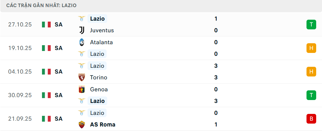The width and height of the screenshot is (322, 131).
Task: Click the Genoa club crest icon
Action: pyautogui.click(x=82, y=89)
